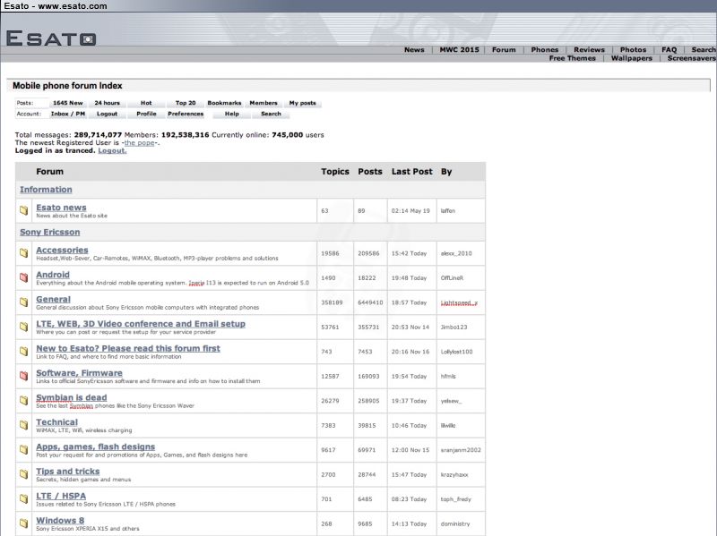Image resolution: width=717 pixels, height=536 pixels.
Task: Open the 'Symbian is dead' forum
Action: click(x=72, y=397)
